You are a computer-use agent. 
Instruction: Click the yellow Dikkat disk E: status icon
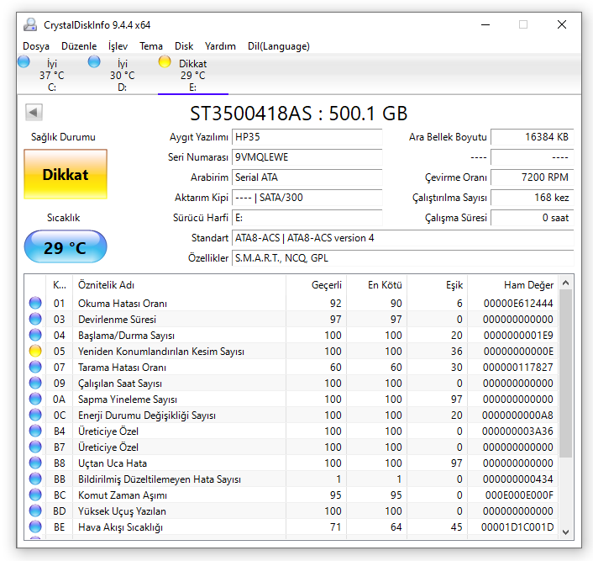coord(165,62)
